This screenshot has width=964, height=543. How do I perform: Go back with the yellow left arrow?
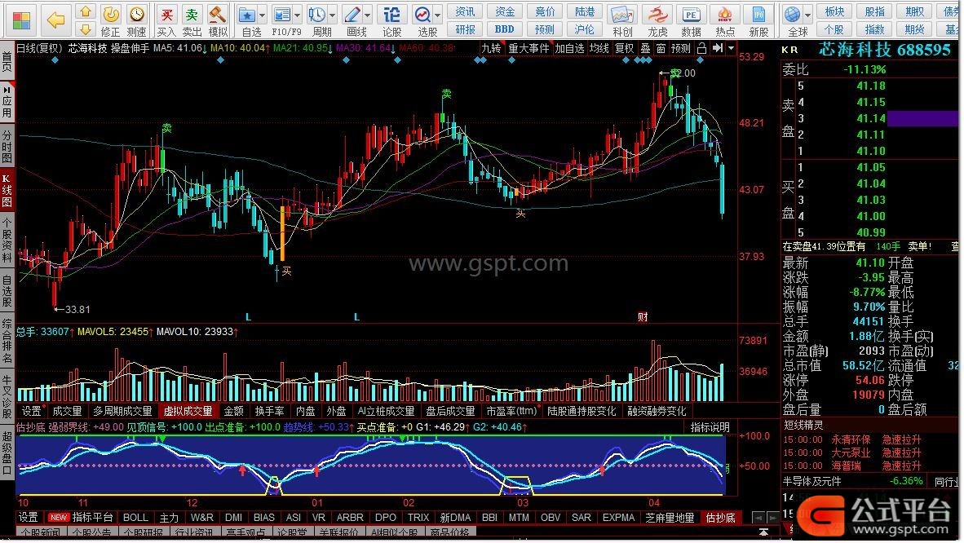[56, 20]
